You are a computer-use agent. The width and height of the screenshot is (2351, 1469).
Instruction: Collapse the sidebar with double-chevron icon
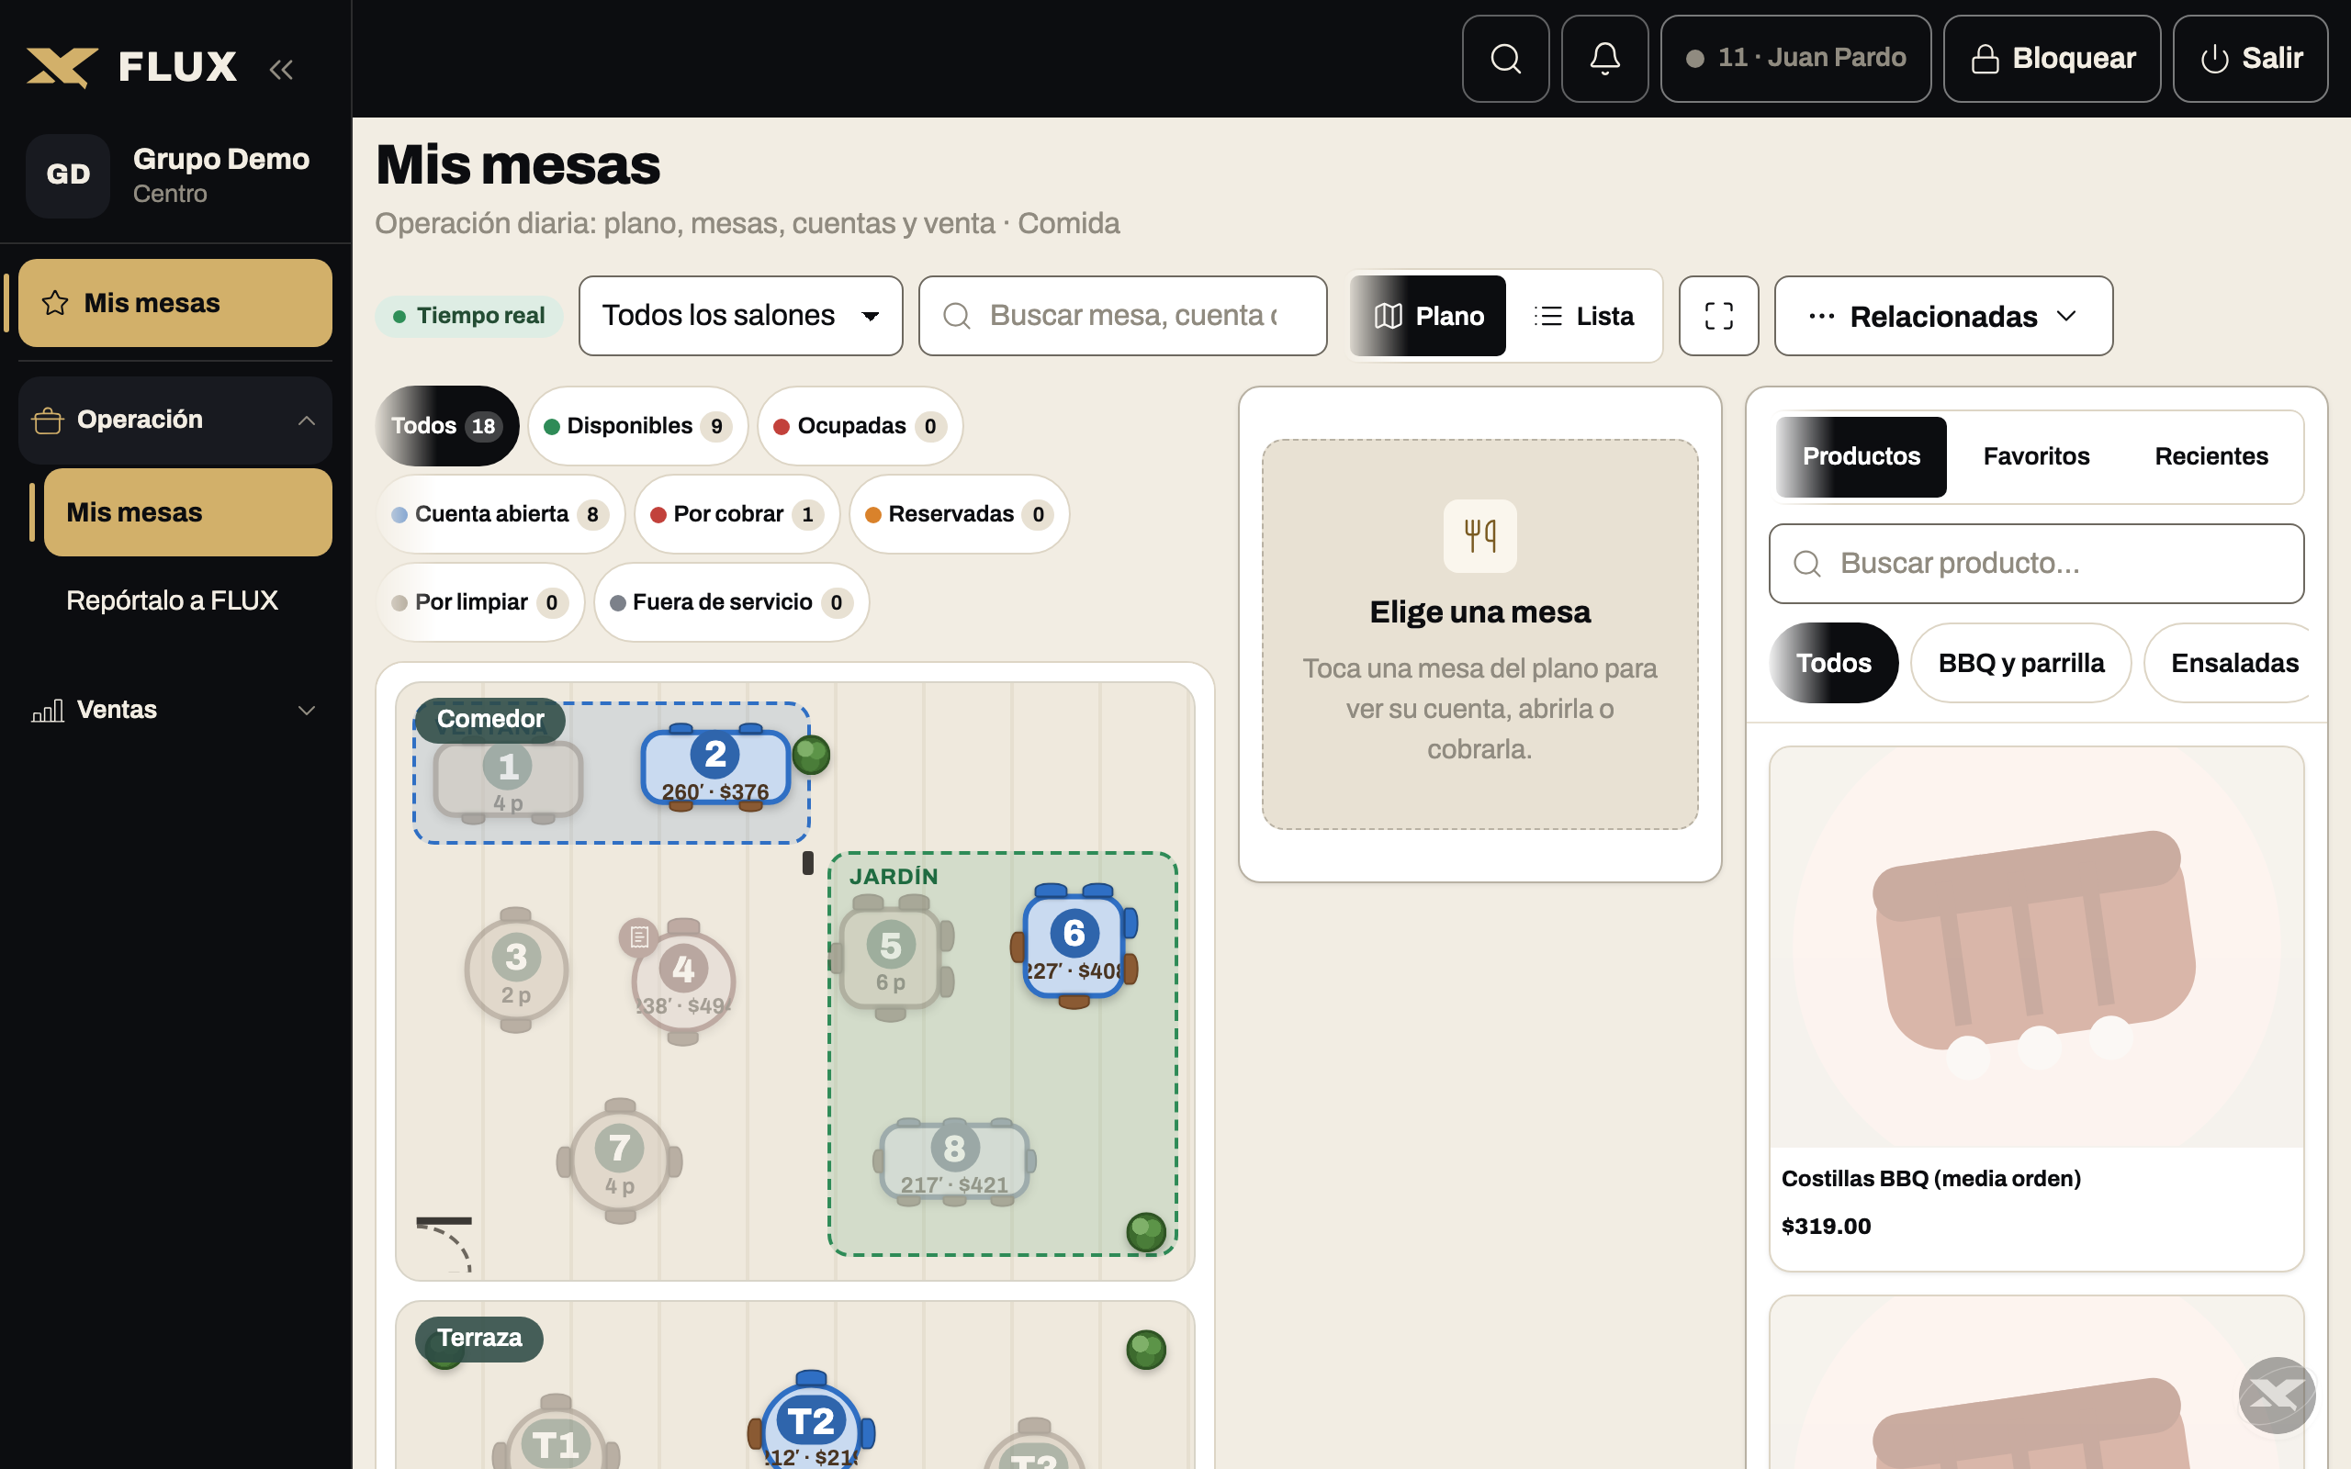(x=281, y=68)
